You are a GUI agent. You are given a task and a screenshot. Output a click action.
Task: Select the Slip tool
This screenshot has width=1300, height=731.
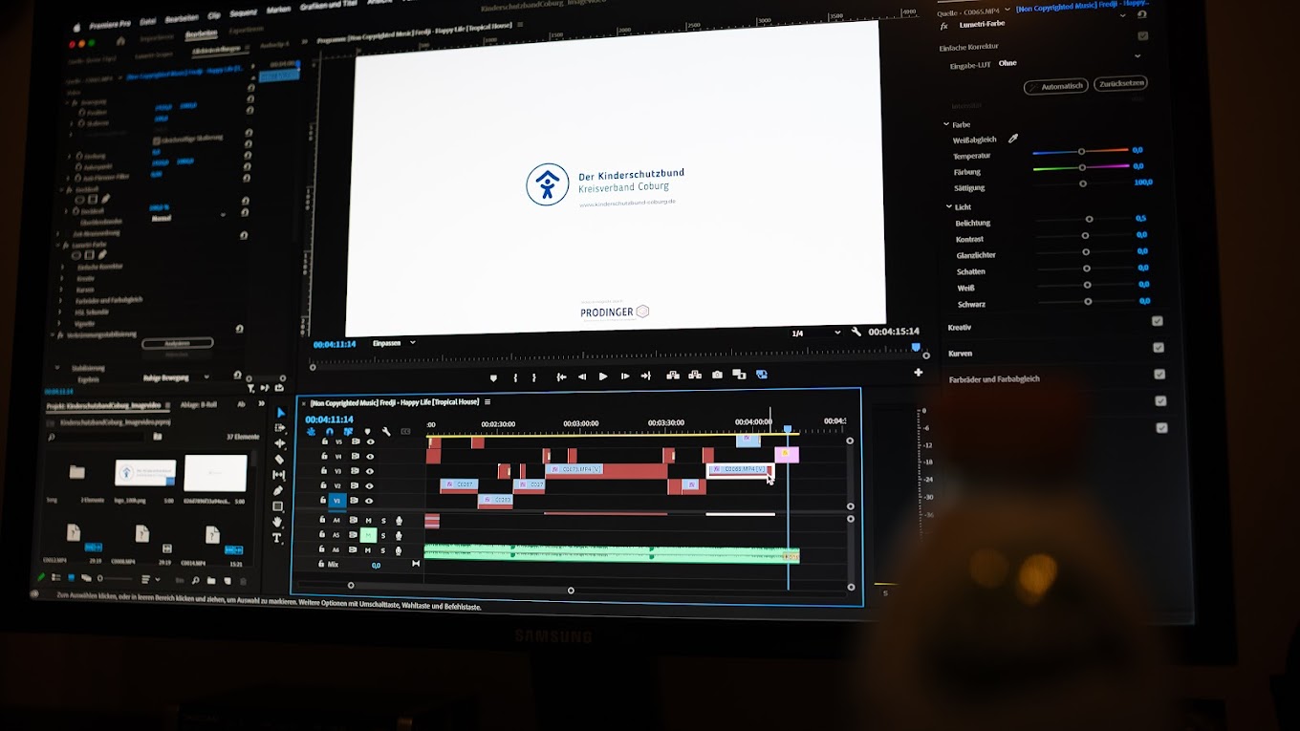(279, 475)
